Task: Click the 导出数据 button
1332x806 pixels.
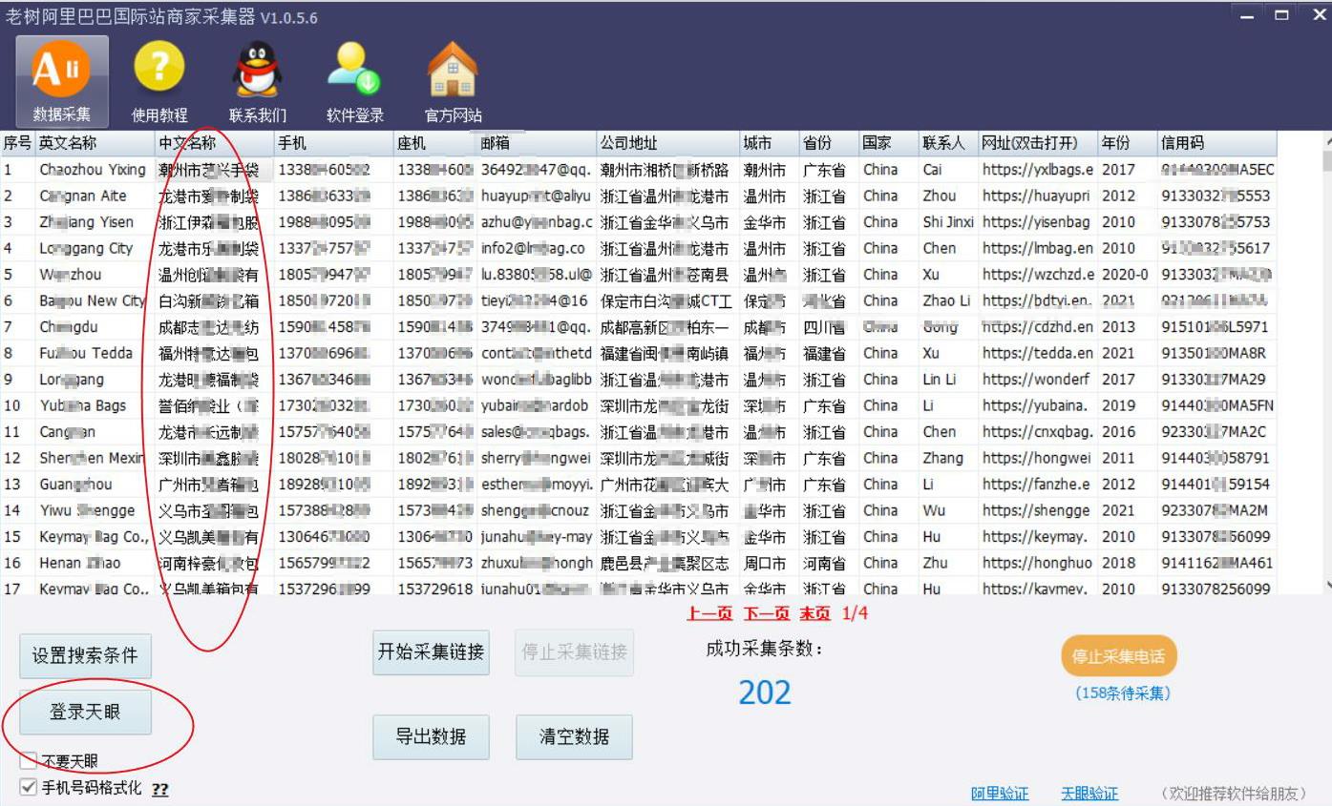Action: click(431, 736)
